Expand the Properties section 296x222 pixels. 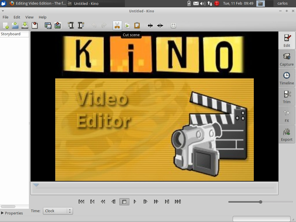coord(12,213)
